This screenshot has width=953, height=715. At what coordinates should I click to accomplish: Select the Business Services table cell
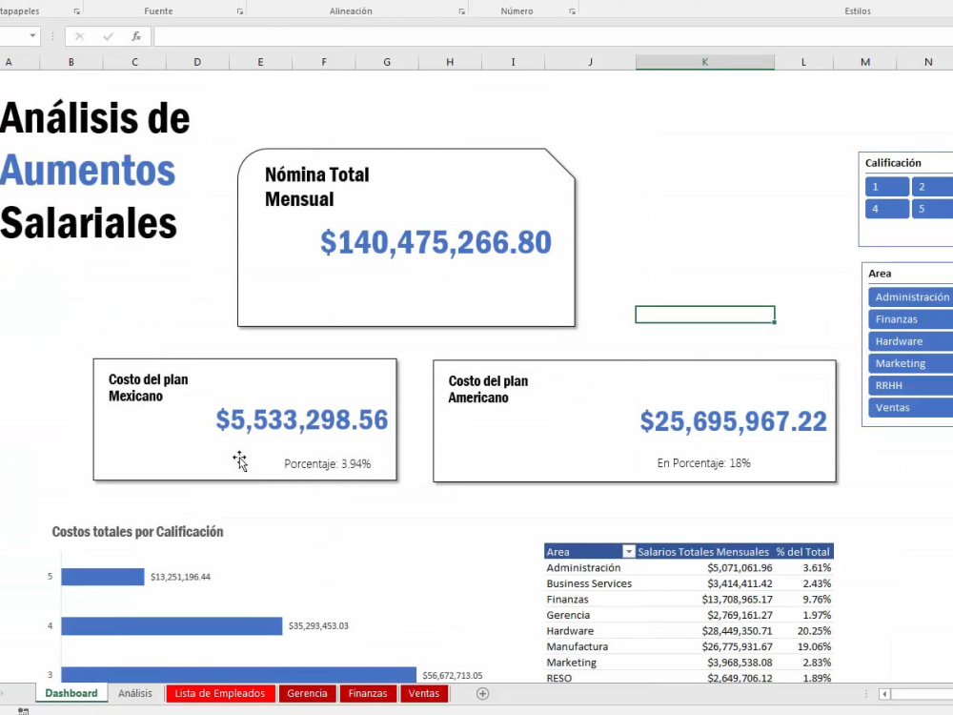point(589,583)
